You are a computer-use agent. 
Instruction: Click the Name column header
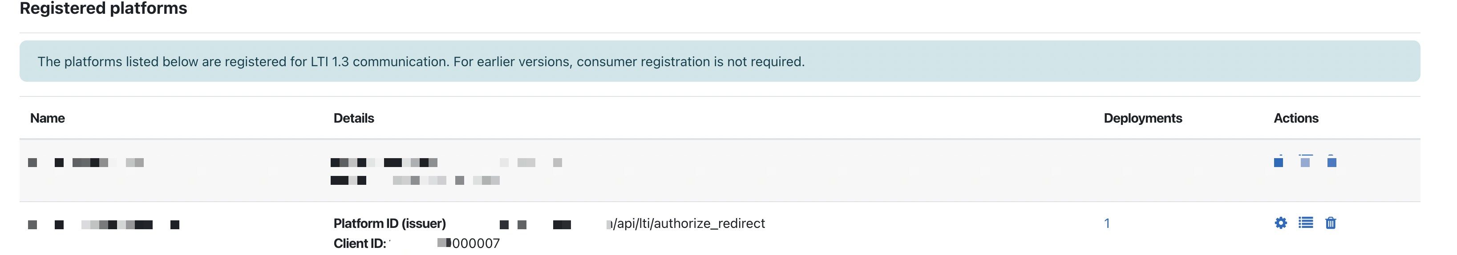click(x=48, y=119)
